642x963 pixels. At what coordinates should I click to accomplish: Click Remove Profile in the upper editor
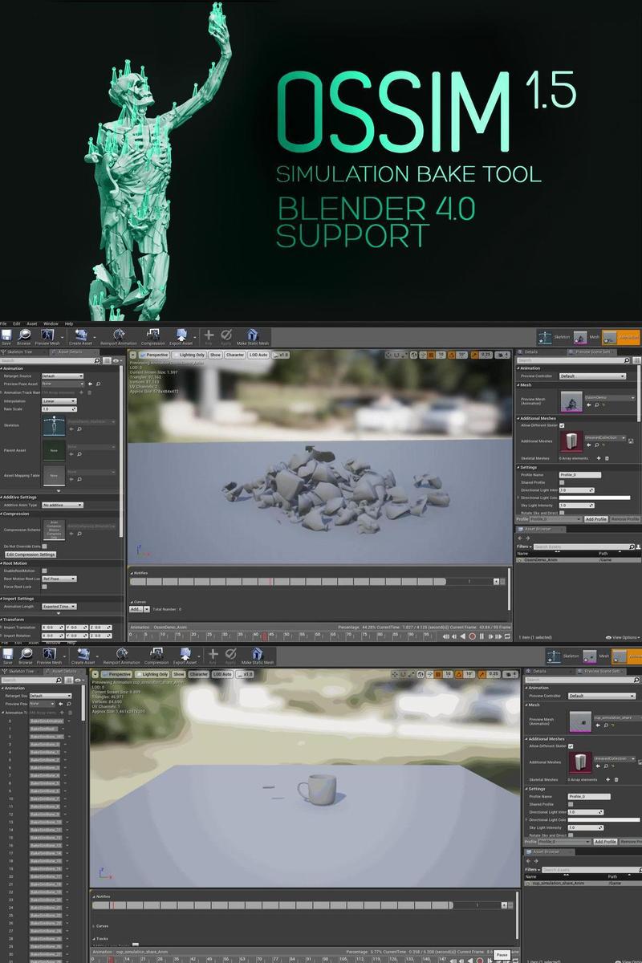[x=626, y=519]
